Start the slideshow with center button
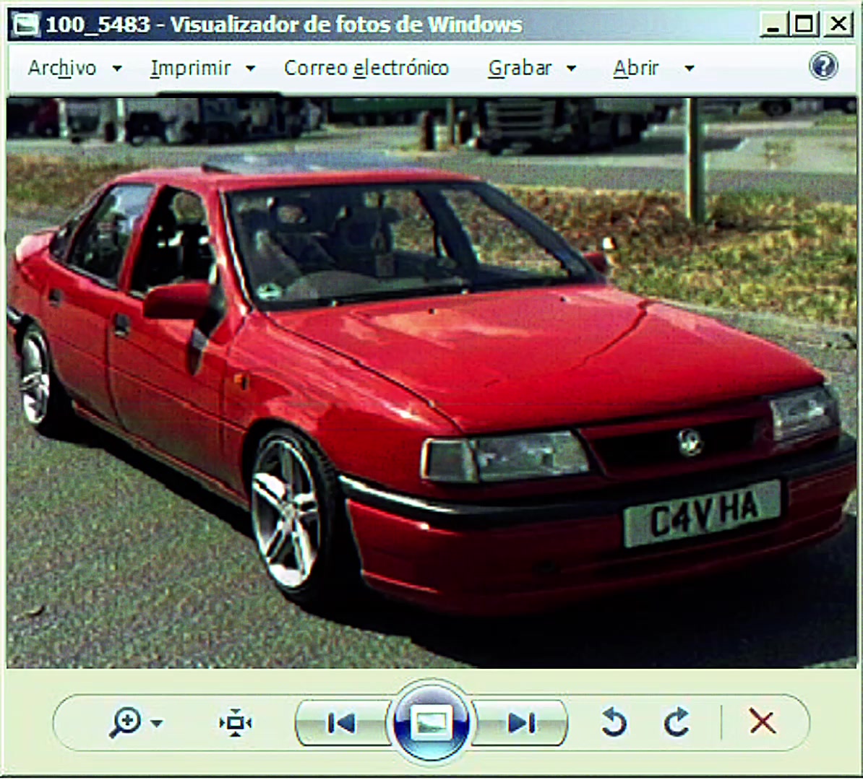863x780 pixels. [x=431, y=723]
